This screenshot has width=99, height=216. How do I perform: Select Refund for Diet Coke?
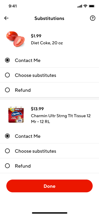pos(50,90)
